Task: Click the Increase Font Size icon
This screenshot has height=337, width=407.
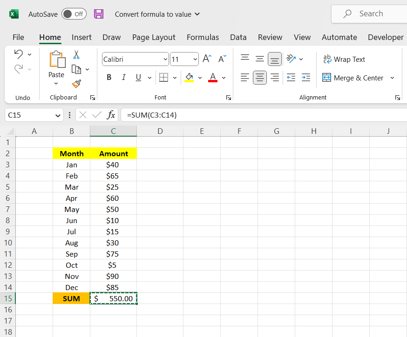Action: pyautogui.click(x=207, y=59)
